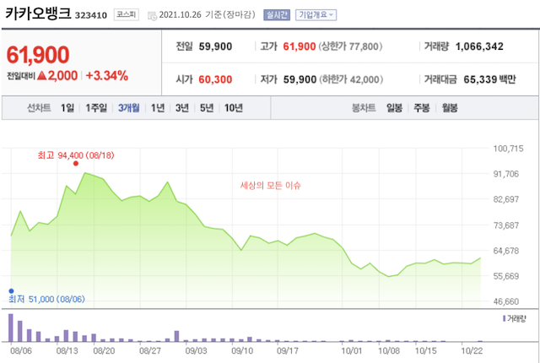Click the tallest volume bar at 08/06
Screen dimensions: 540x363
(x=11, y=328)
